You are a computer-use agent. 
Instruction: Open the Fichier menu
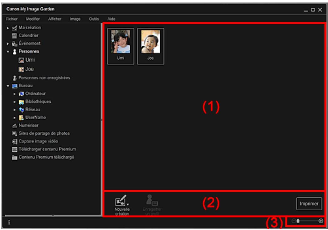[x=11, y=19]
